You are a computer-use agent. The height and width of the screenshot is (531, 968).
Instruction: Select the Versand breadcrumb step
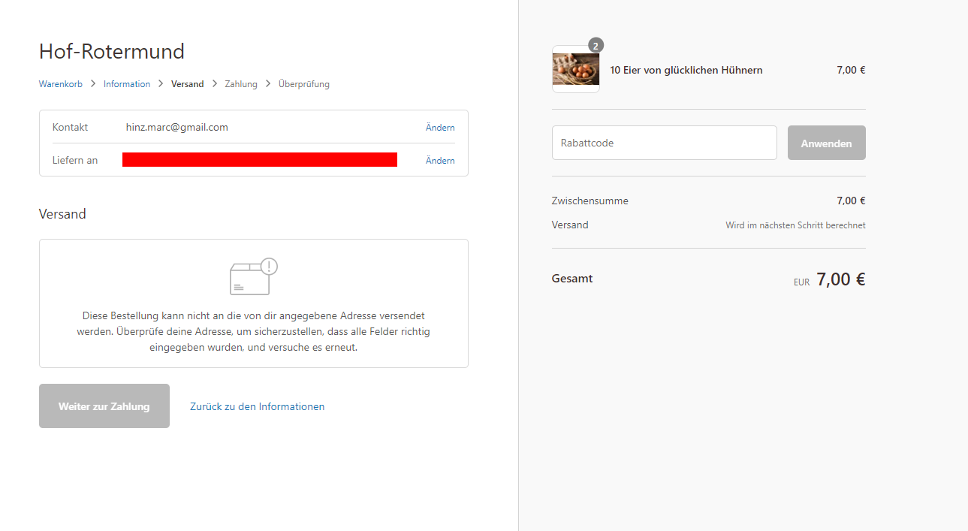coord(187,84)
